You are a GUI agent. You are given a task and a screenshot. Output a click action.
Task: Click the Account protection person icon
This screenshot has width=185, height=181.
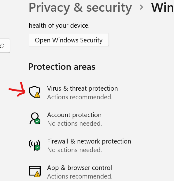click(x=35, y=118)
